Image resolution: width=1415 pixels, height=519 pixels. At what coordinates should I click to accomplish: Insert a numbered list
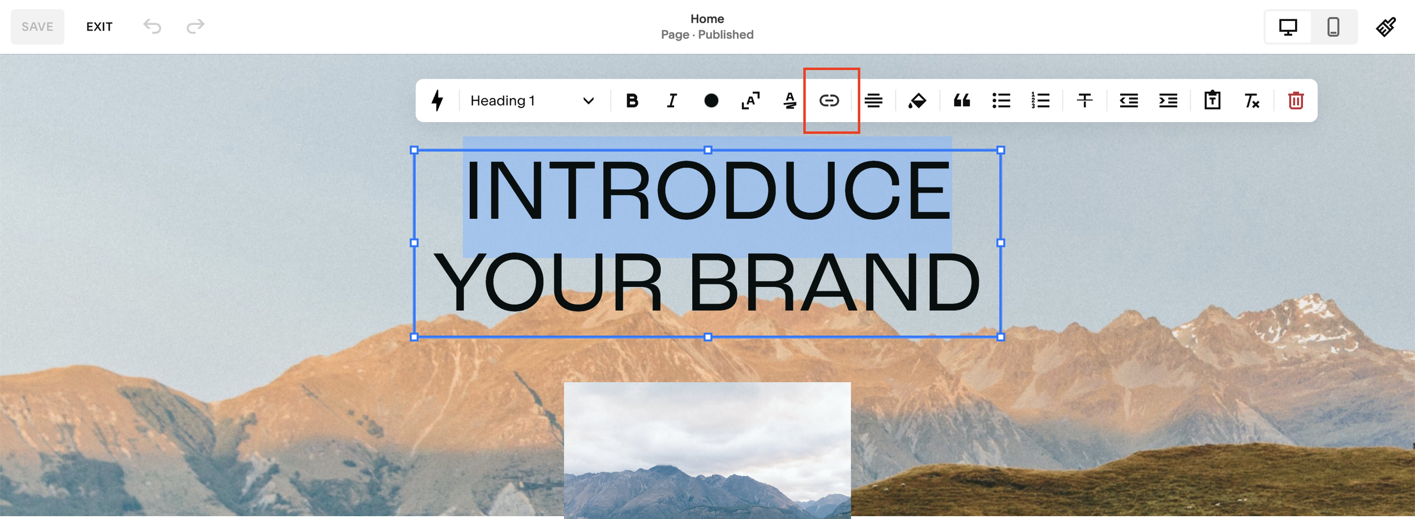[x=1040, y=101]
